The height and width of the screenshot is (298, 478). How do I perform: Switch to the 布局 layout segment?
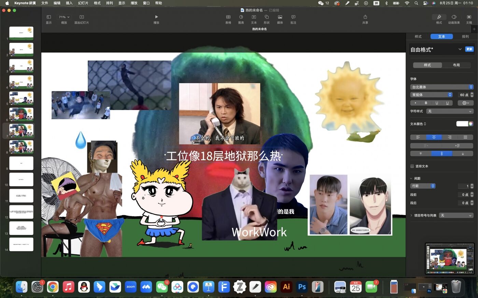(x=456, y=65)
